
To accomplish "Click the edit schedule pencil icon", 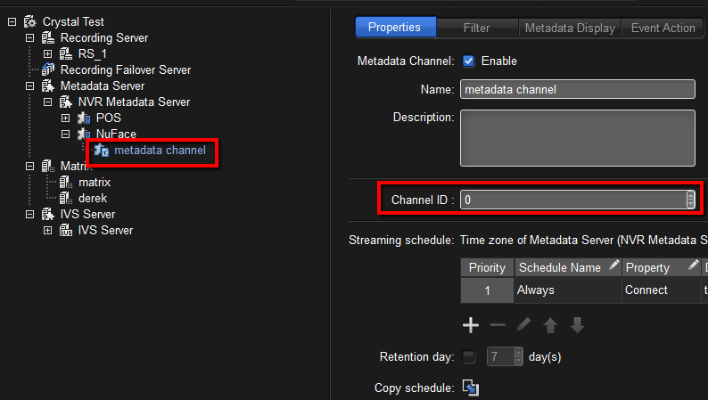I will pyautogui.click(x=524, y=325).
